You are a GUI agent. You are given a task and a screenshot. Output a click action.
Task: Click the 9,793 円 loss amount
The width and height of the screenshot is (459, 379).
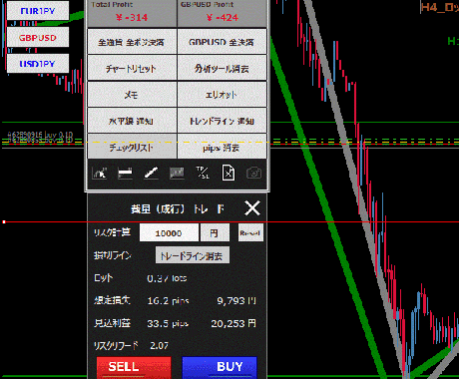[x=236, y=300]
